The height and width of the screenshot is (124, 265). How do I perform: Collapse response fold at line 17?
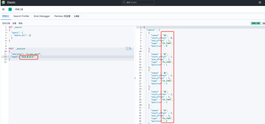pos(142,70)
